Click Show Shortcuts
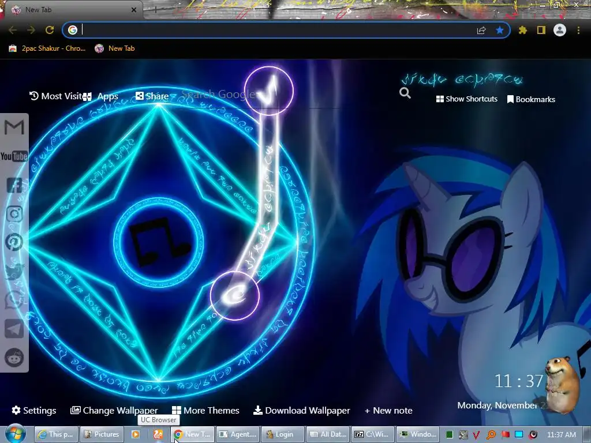The height and width of the screenshot is (443, 591). (466, 99)
